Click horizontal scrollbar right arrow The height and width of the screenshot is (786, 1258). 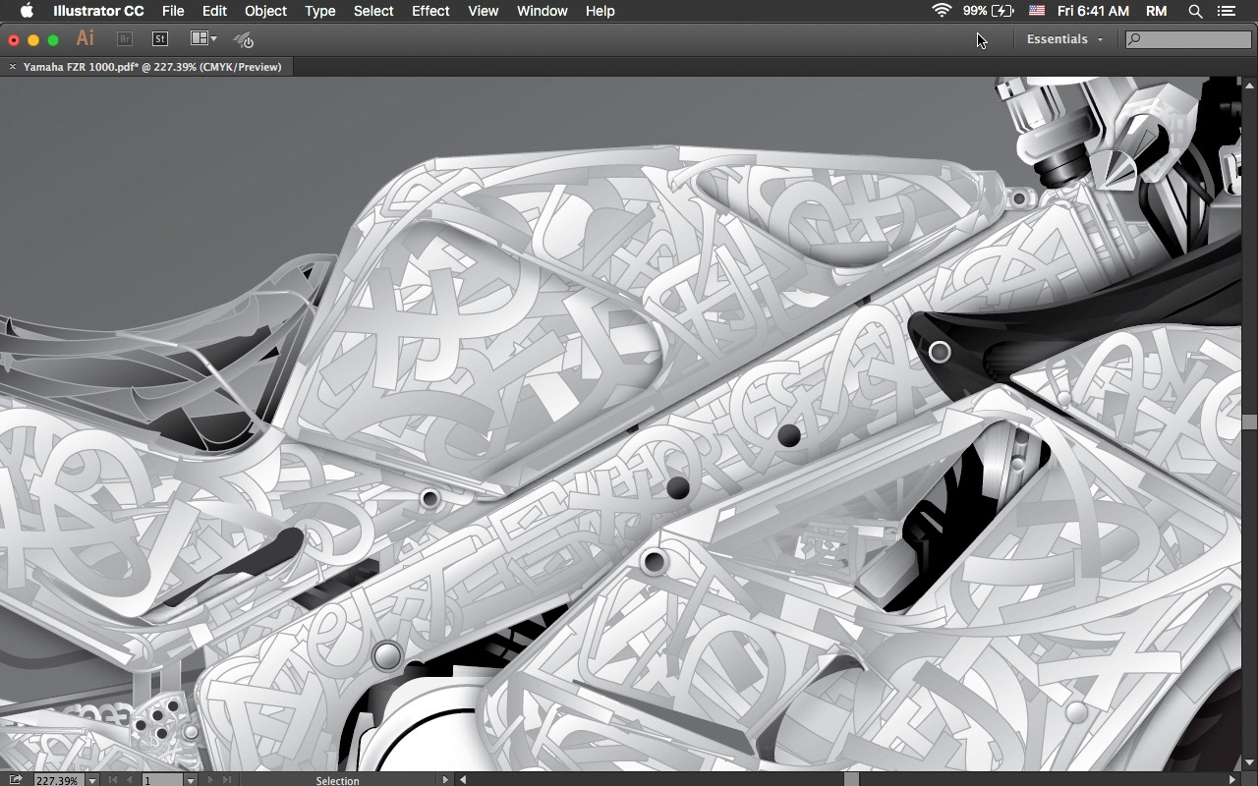[1232, 780]
